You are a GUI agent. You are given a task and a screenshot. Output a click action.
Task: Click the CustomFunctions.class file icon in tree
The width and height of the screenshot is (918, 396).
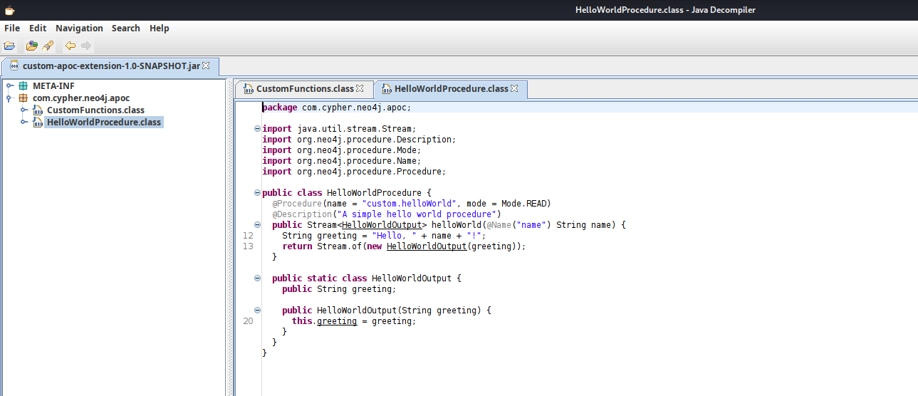click(x=38, y=110)
